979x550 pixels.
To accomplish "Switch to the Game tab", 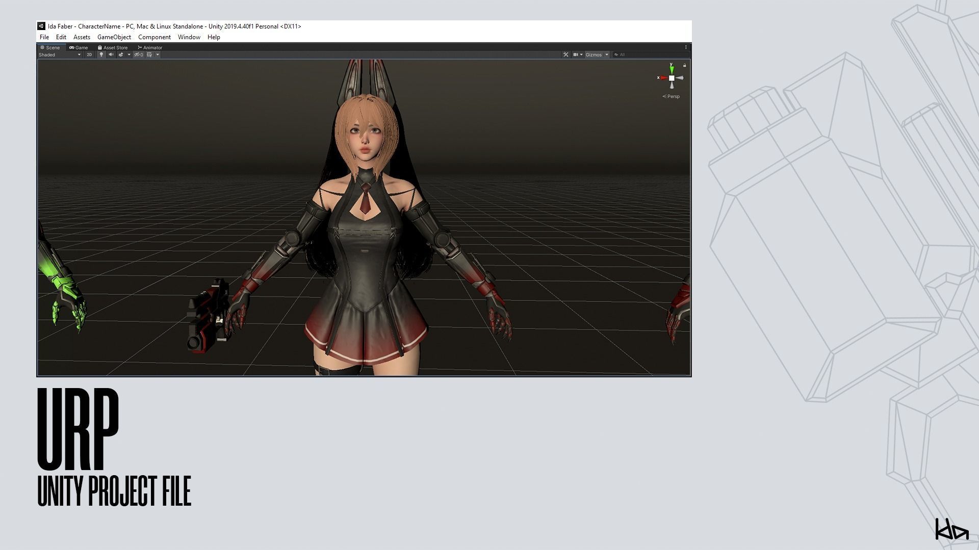I will pos(79,47).
